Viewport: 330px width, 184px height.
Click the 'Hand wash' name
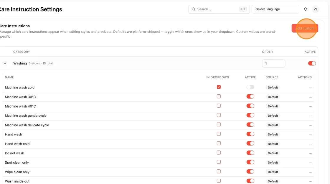(x=14, y=134)
